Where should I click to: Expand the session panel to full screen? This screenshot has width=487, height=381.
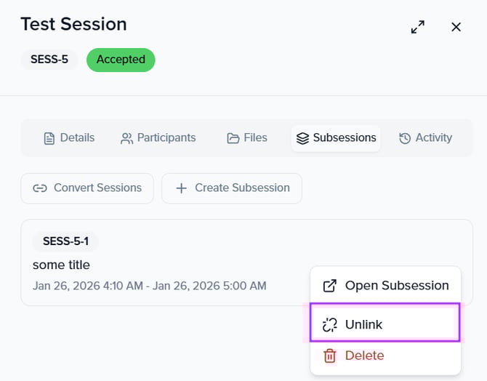tap(418, 27)
